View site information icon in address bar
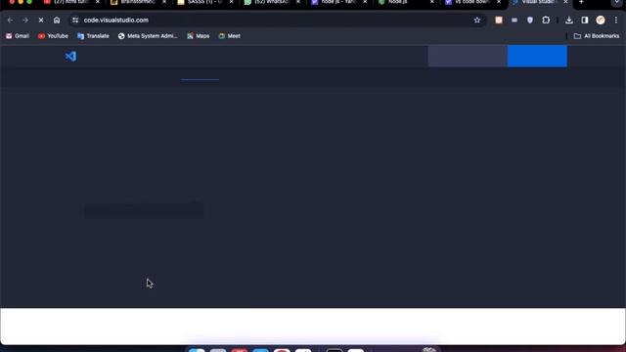Viewport: 626px width, 352px height. pos(75,20)
